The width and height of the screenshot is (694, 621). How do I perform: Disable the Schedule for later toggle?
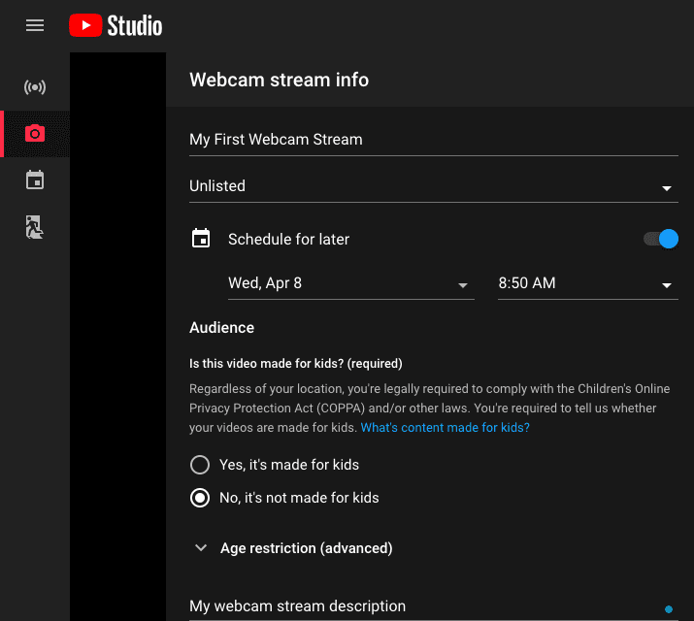(661, 239)
